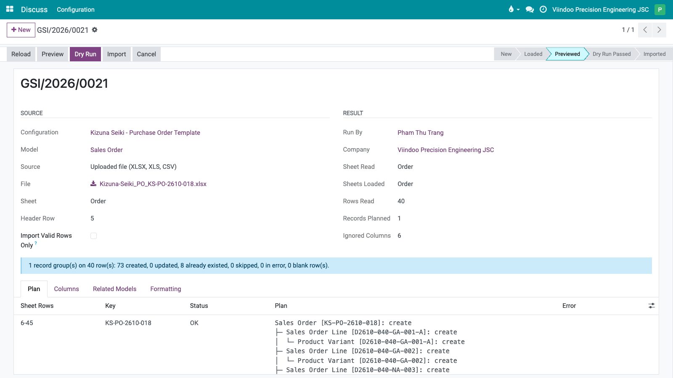Viewport: 673px width, 378px height.
Task: Click the Preview button
Action: coord(53,54)
